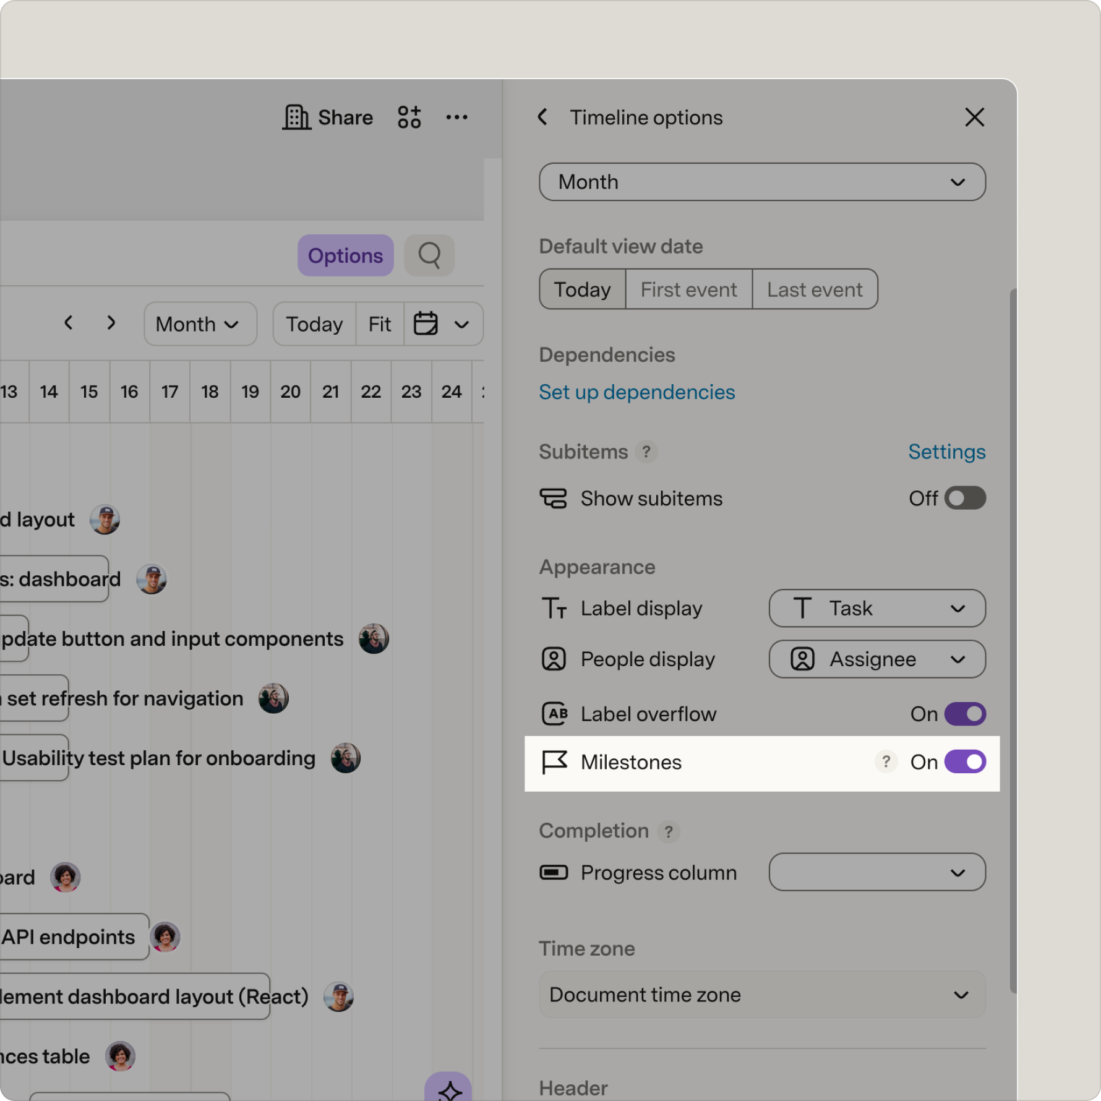Open the three-dot more menu
The width and height of the screenshot is (1101, 1101).
point(456,118)
